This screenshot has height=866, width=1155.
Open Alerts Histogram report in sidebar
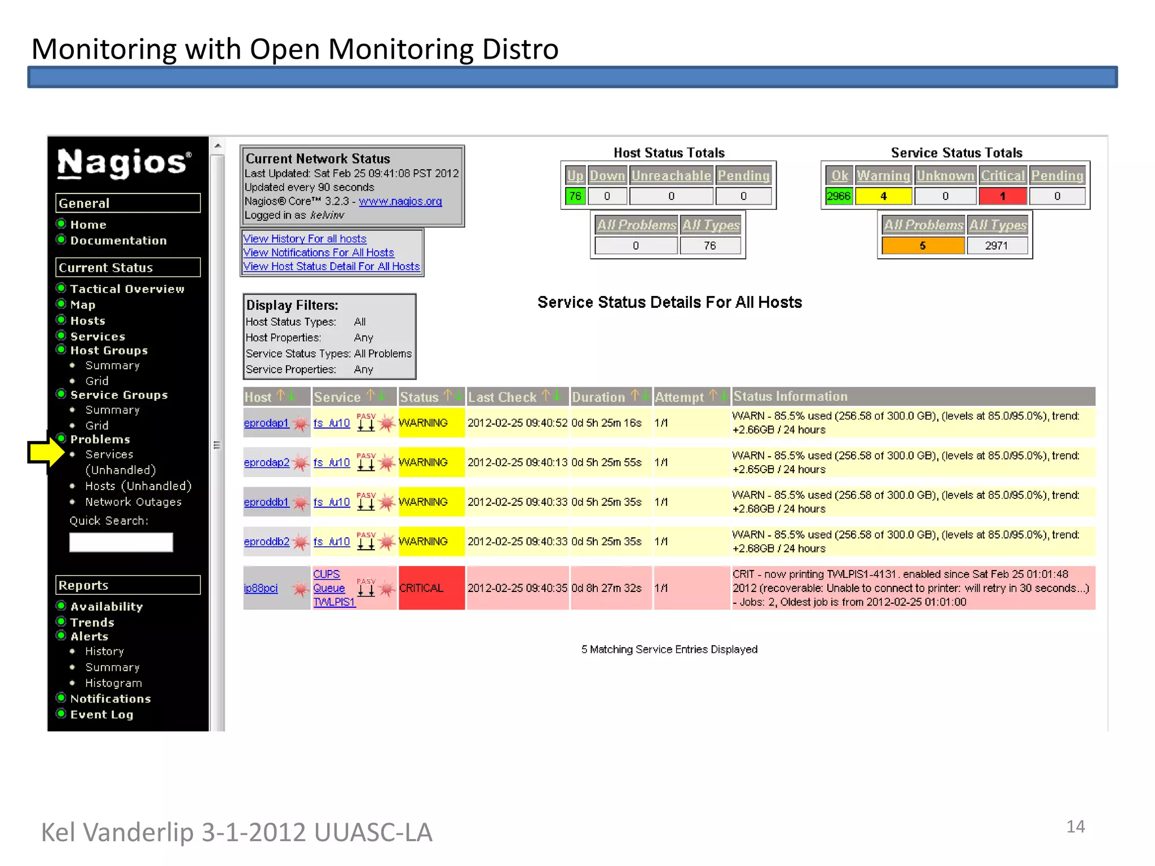point(113,683)
